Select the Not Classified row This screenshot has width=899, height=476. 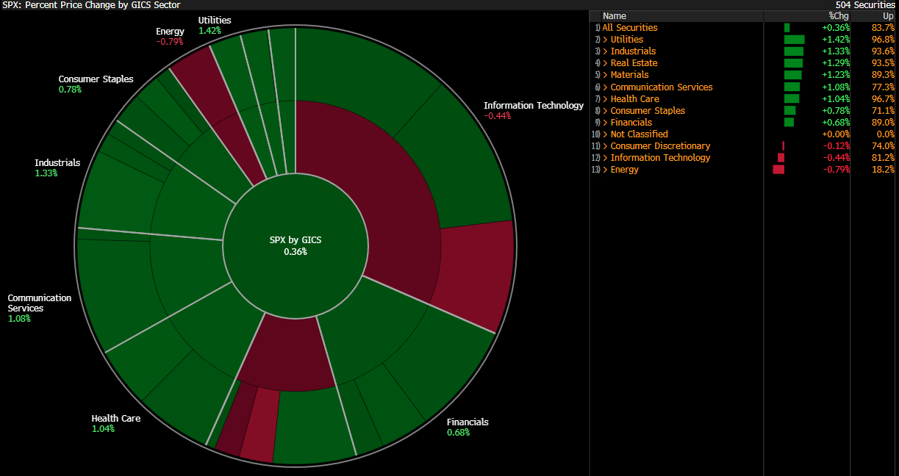coord(639,134)
